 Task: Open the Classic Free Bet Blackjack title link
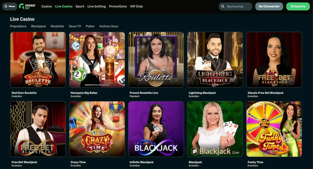pyautogui.click(x=266, y=93)
